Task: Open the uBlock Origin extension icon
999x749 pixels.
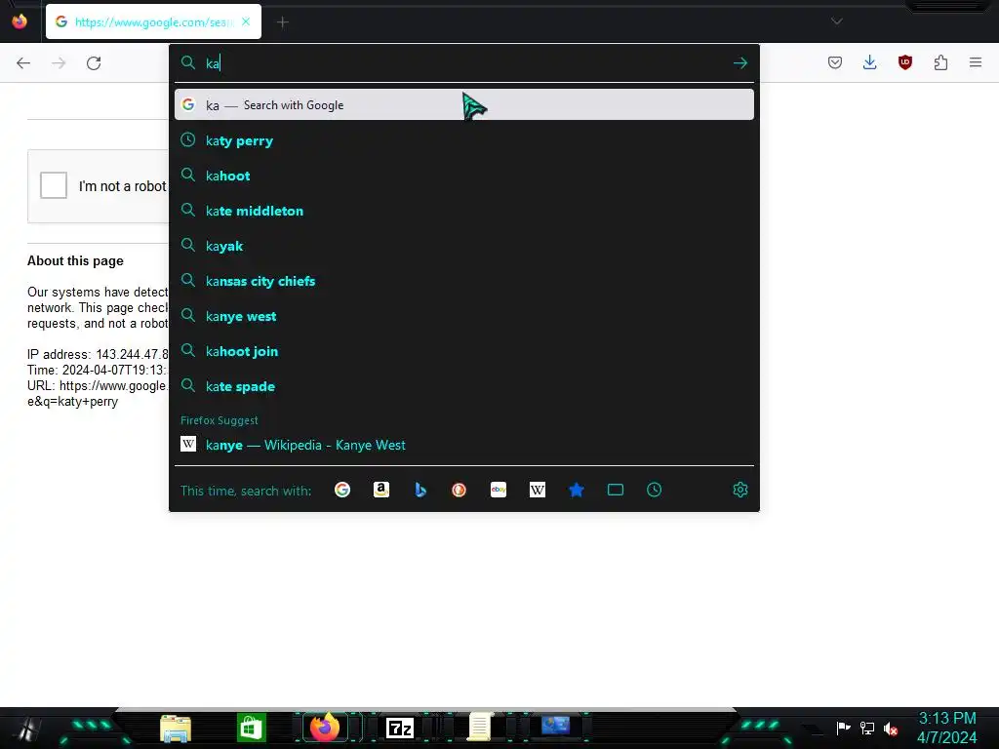Action: 904,62
